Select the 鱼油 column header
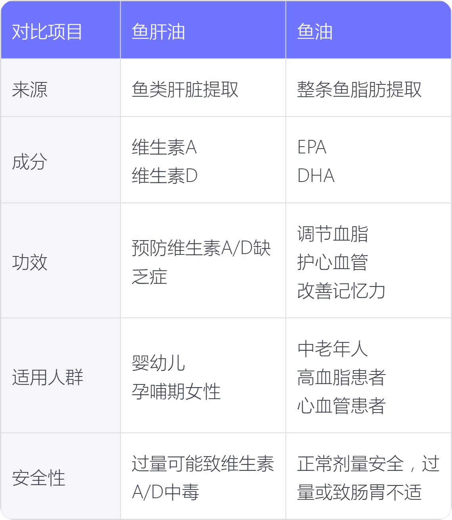The width and height of the screenshot is (452, 520). (368, 30)
